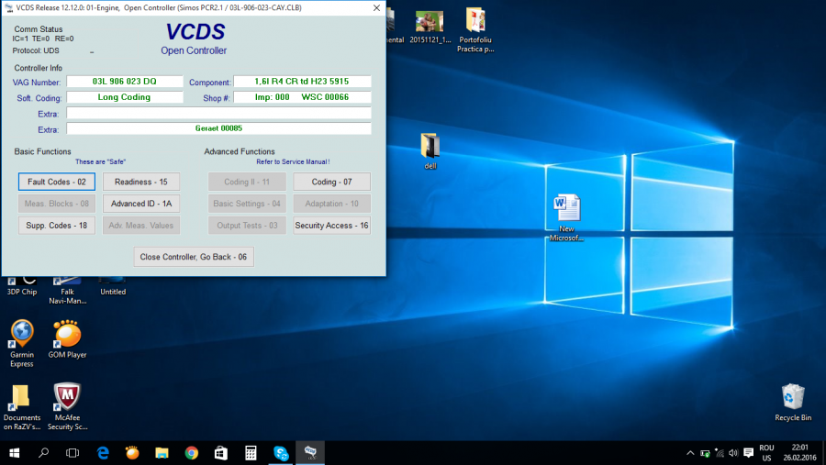Launch Microsoft Edge from taskbar
826x465 pixels.
tap(104, 453)
